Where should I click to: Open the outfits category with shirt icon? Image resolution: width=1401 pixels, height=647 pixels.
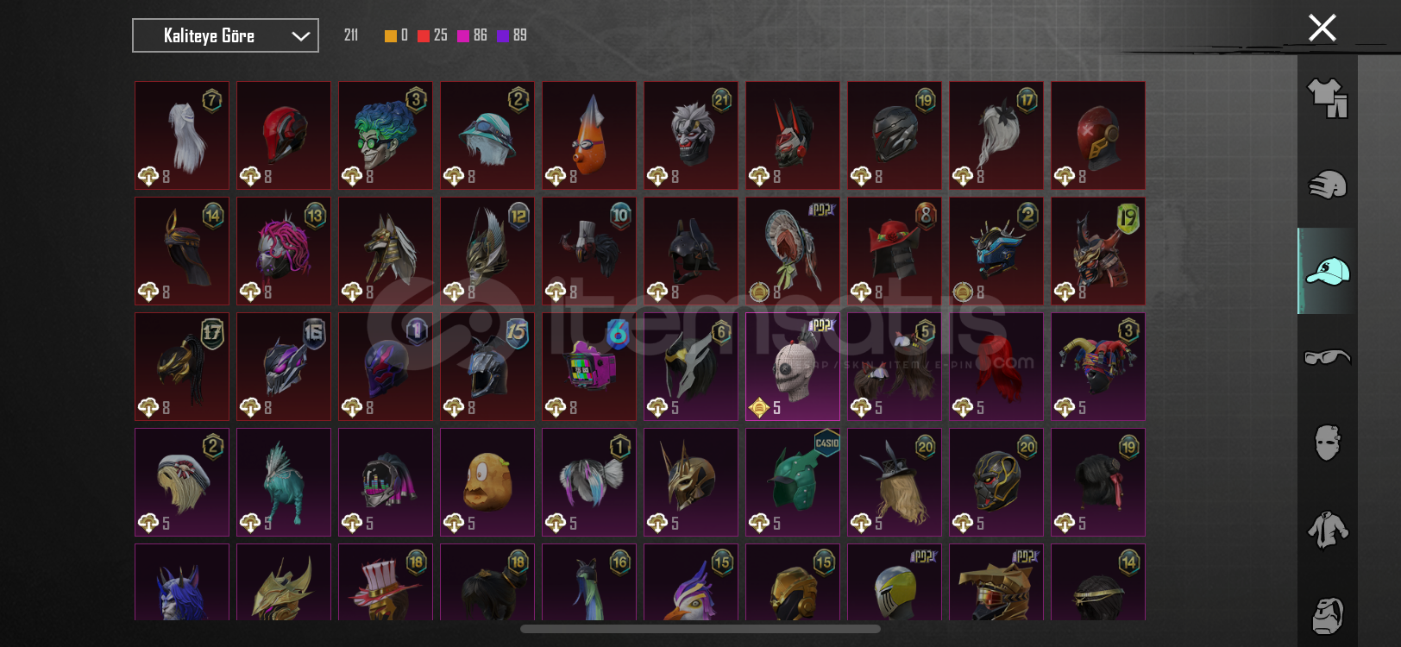click(x=1327, y=98)
